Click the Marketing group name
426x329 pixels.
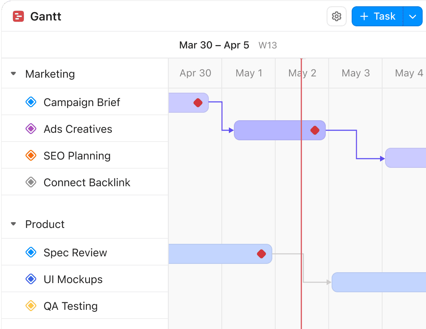50,74
